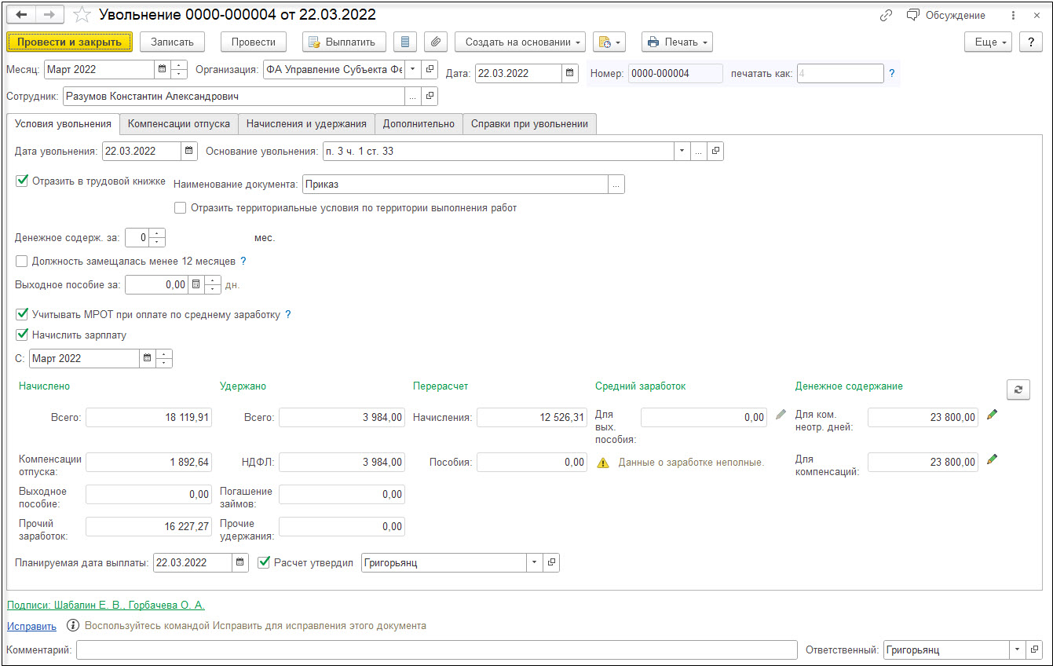Switch to Компенсации отпуска tab
The width and height of the screenshot is (1053, 666).
pos(179,123)
